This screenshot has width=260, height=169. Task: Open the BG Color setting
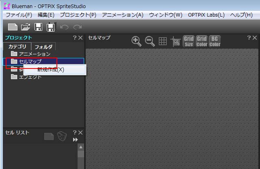[x=215, y=41]
